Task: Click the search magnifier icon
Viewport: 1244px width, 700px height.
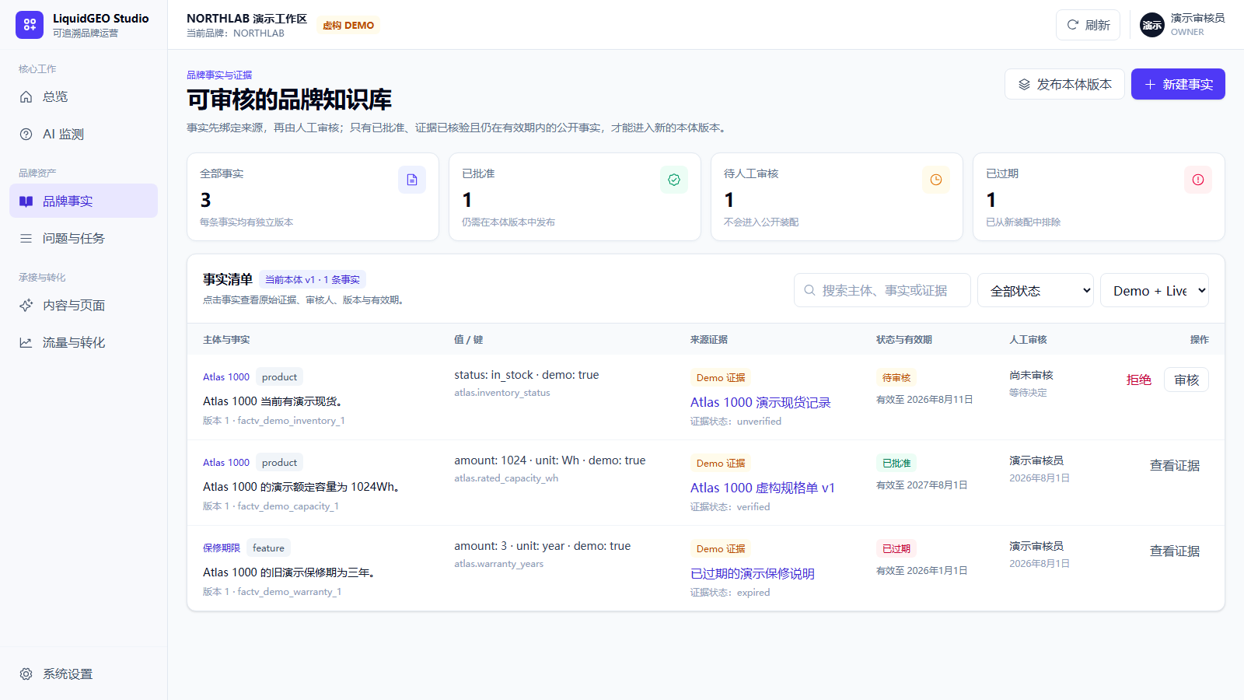Action: click(809, 290)
